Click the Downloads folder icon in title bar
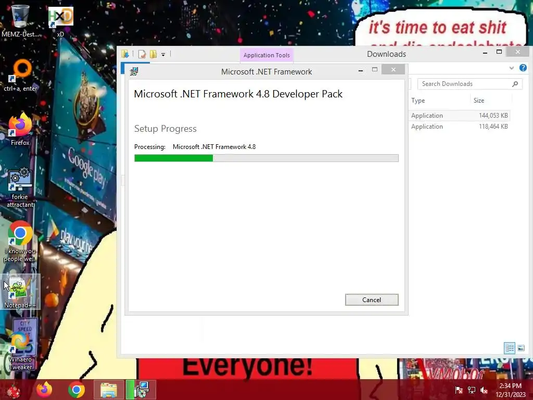The width and height of the screenshot is (533, 400). point(125,54)
